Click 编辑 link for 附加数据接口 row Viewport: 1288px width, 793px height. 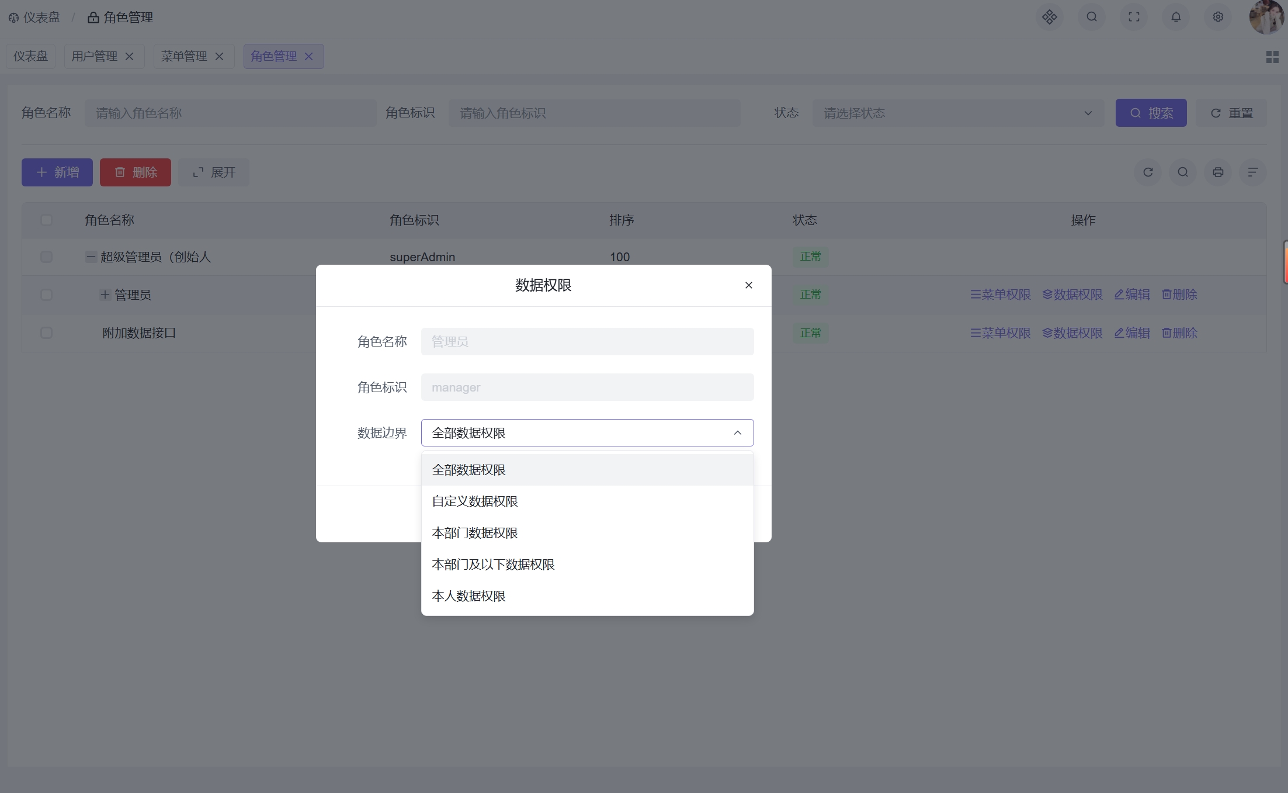(1131, 333)
